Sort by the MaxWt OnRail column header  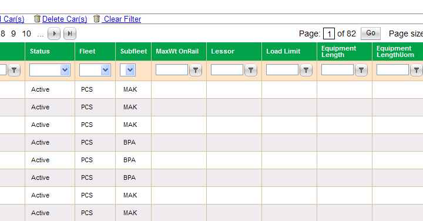tap(177, 51)
